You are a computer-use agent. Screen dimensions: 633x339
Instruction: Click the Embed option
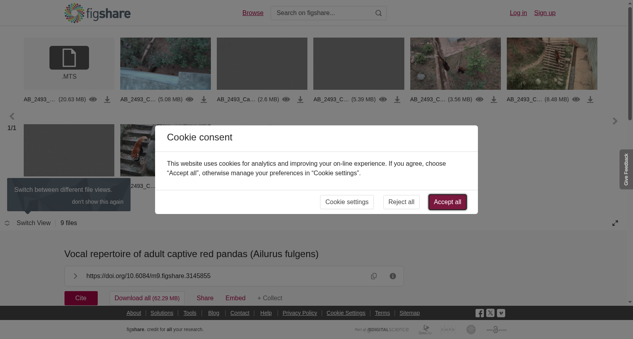(235, 298)
